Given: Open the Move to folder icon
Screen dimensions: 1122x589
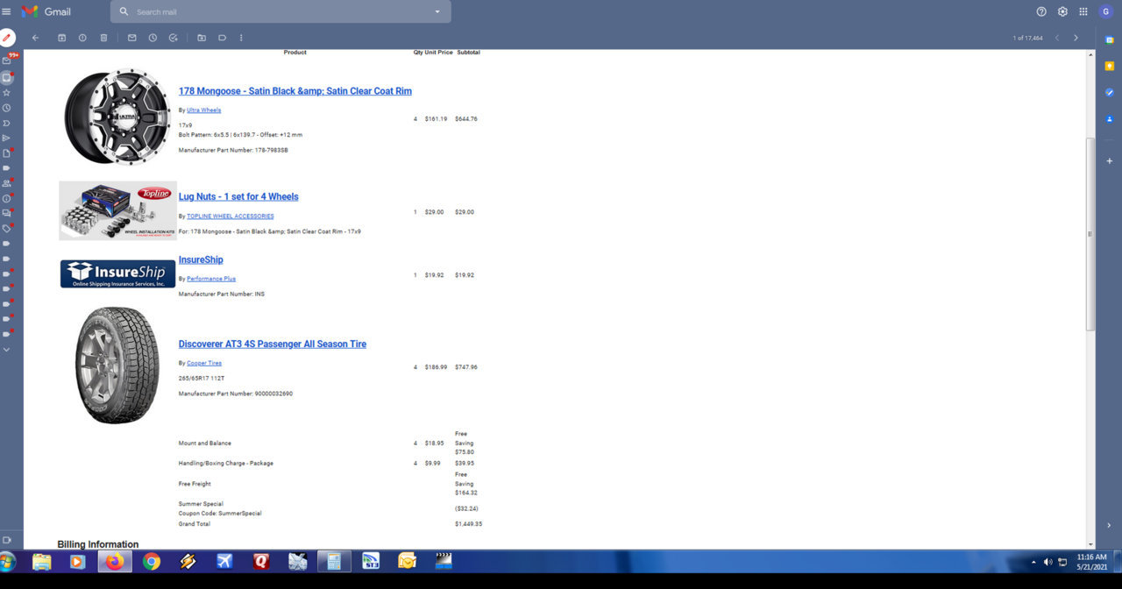Looking at the screenshot, I should point(202,38).
